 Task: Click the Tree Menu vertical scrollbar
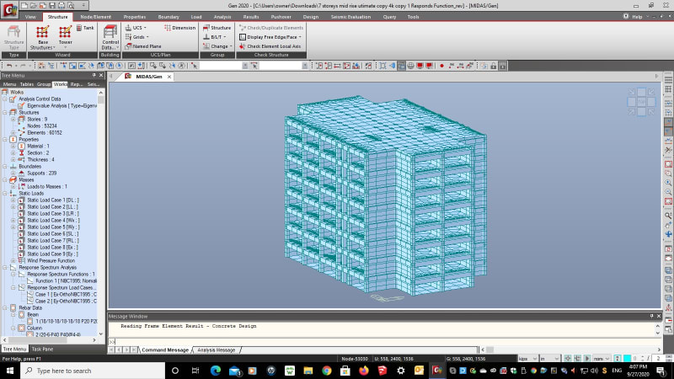[101, 213]
